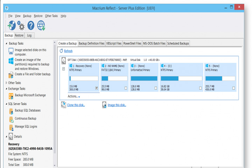Open the File menu
The width and height of the screenshot is (252, 168).
click(10, 16)
